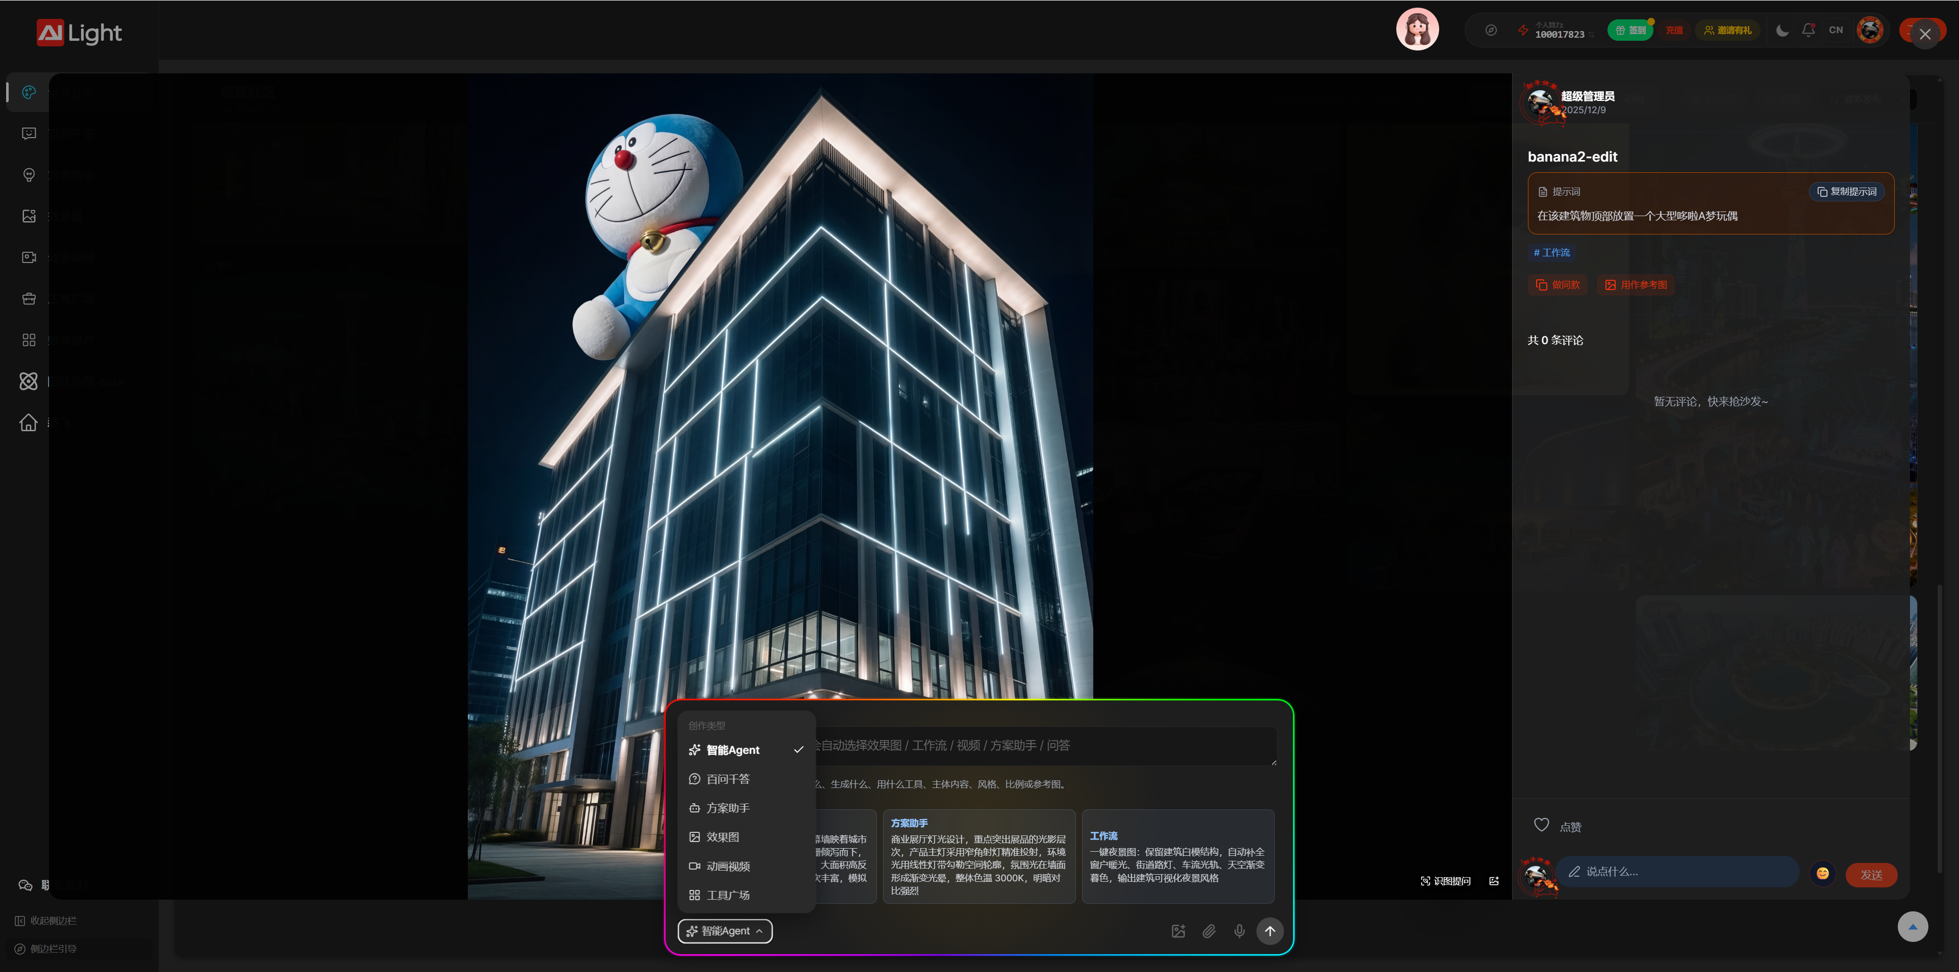This screenshot has width=1959, height=972.
Task: Click the comment input field 说点什么
Action: click(x=1677, y=873)
